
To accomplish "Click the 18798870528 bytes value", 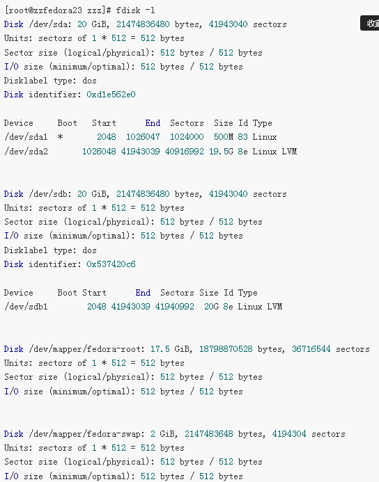I will coord(226,349).
